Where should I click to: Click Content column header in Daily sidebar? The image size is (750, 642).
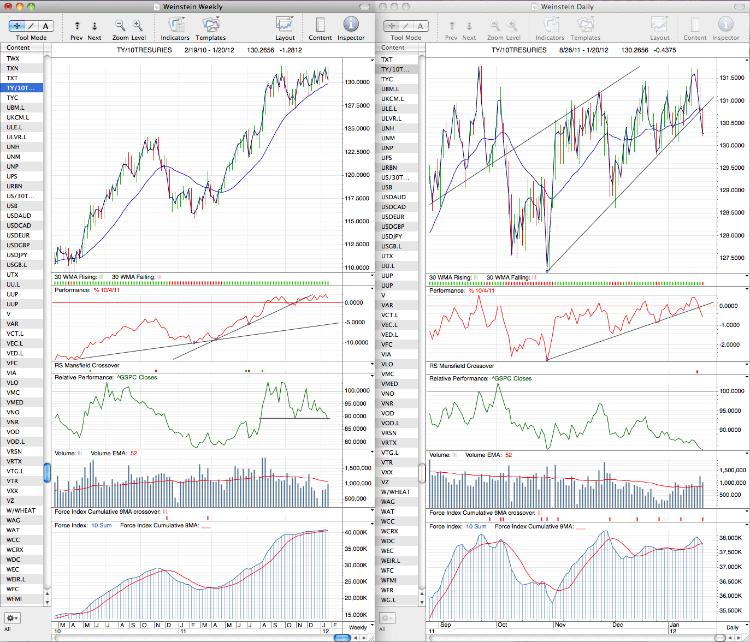tap(397, 47)
